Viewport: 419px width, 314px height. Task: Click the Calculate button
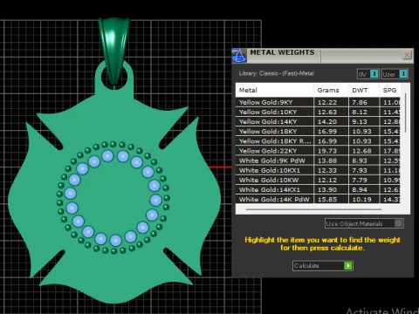323,265
